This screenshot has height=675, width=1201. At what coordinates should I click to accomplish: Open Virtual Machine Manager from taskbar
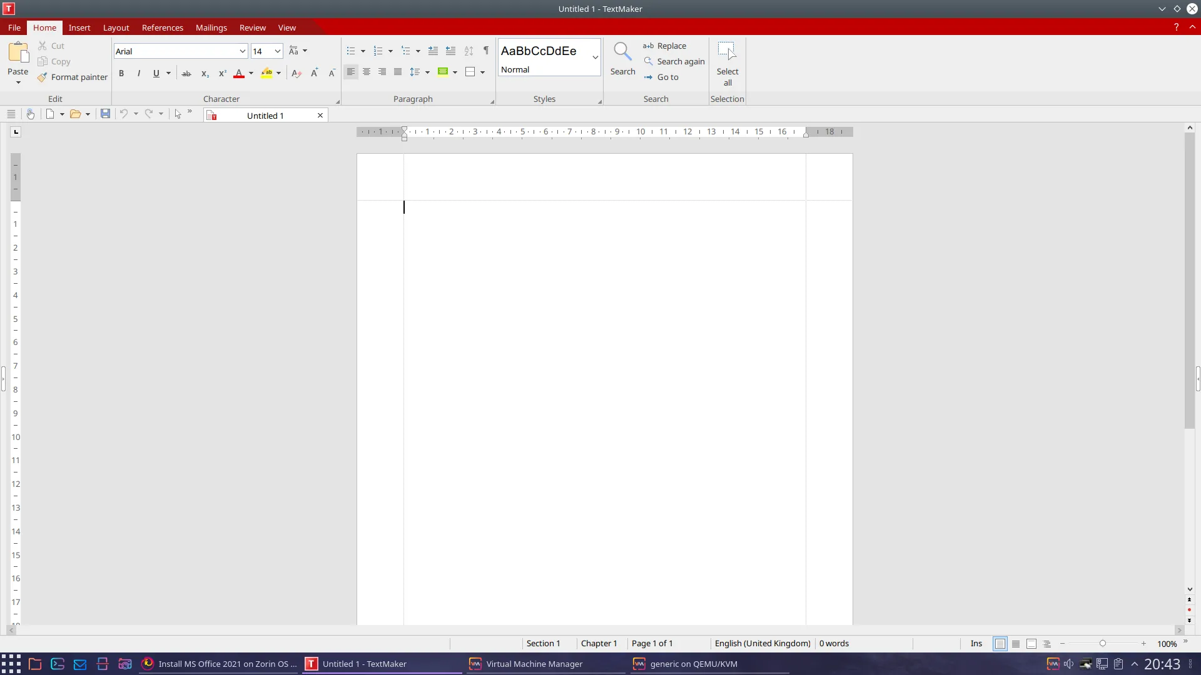534,664
